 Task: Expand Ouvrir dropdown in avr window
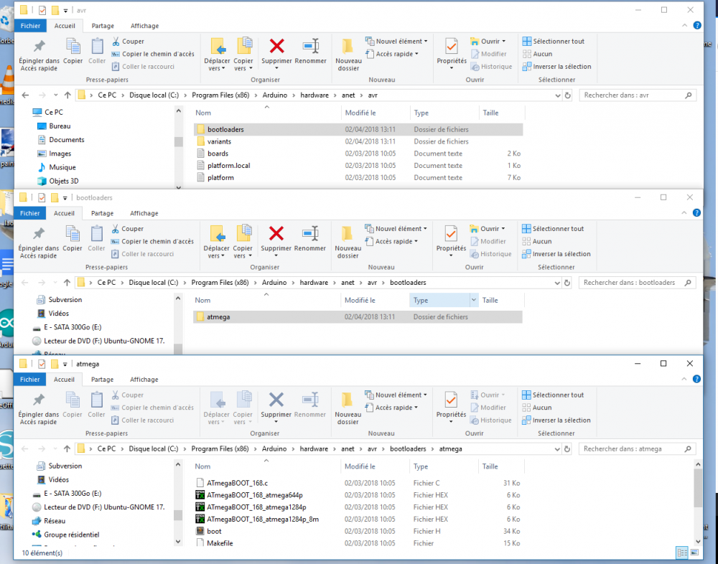point(504,41)
